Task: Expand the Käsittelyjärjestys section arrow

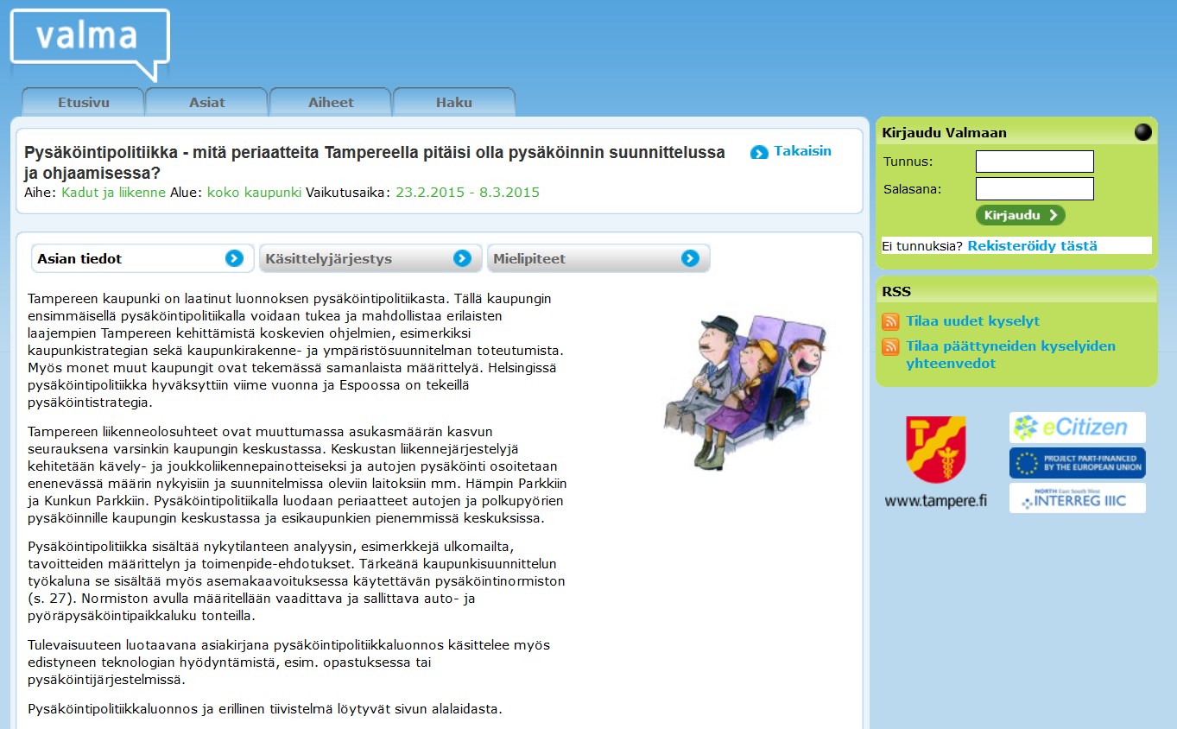Action: coord(462,258)
